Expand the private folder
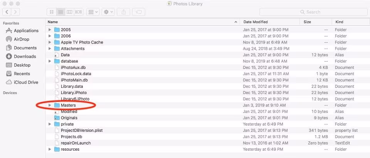This screenshot has width=370, height=158. (x=50, y=124)
